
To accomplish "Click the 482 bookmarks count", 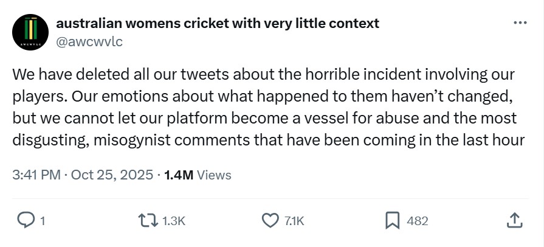I will [417, 221].
